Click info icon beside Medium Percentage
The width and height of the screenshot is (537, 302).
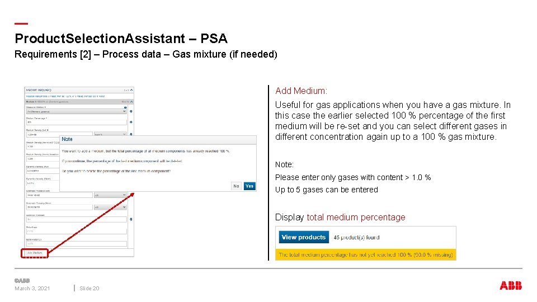tap(131, 121)
